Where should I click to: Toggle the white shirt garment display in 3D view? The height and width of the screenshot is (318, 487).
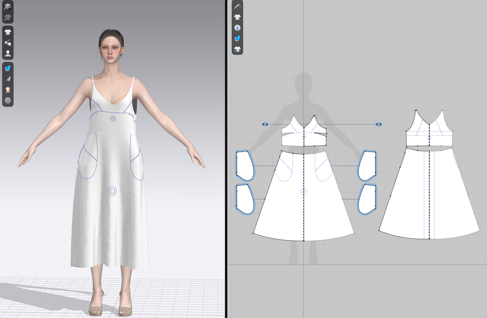pos(7,32)
